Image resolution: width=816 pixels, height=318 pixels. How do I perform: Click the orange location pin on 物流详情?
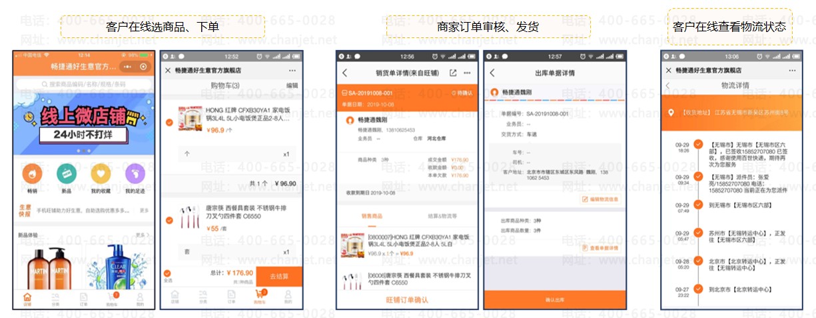[672, 112]
